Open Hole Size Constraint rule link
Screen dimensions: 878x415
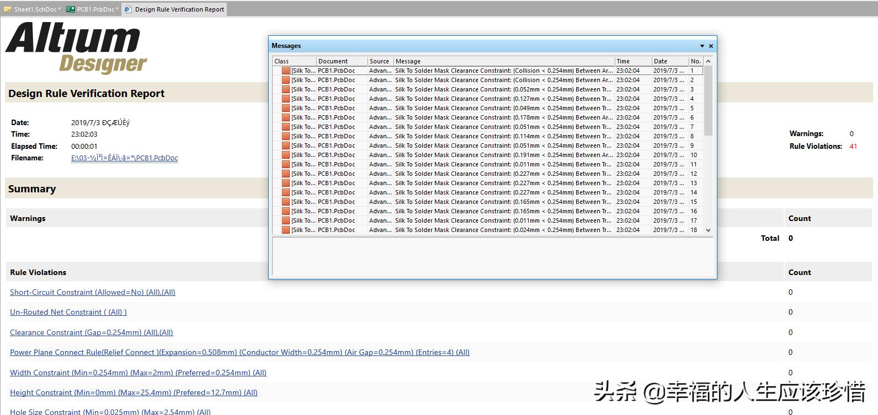tap(110, 411)
